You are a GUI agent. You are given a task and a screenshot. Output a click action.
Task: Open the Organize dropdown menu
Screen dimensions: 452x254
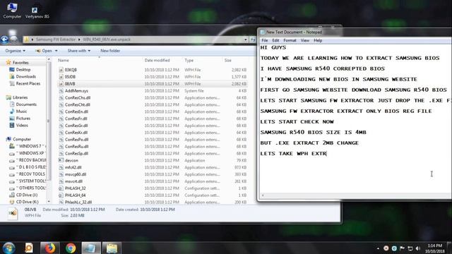coord(15,51)
